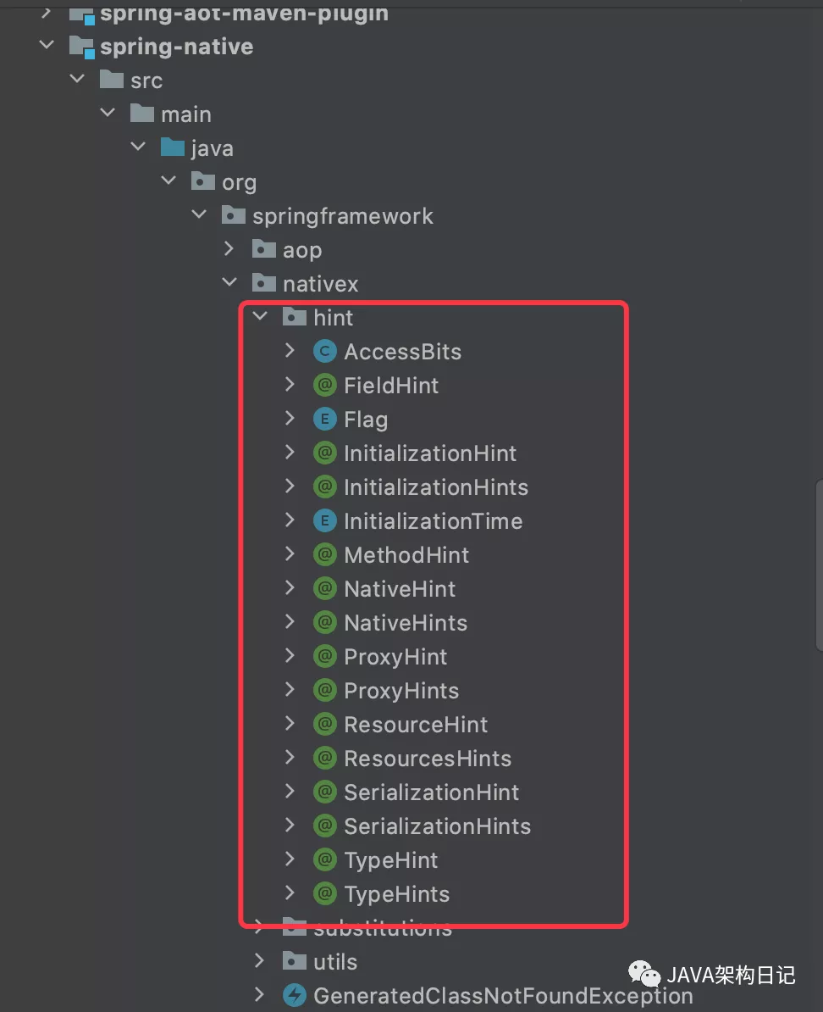
Task: Select the ProxyHints file in tree
Action: (401, 691)
